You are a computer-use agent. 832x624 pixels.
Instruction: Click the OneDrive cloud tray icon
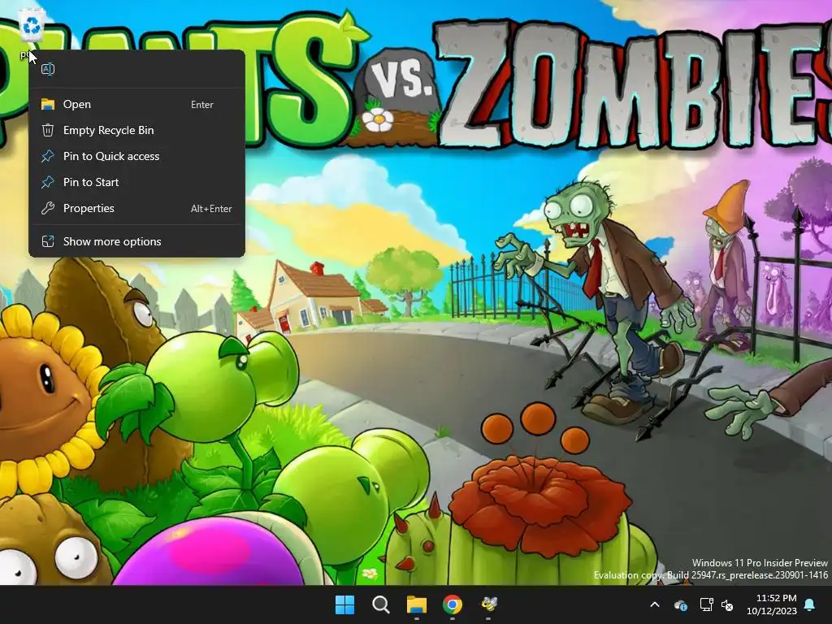(x=681, y=604)
